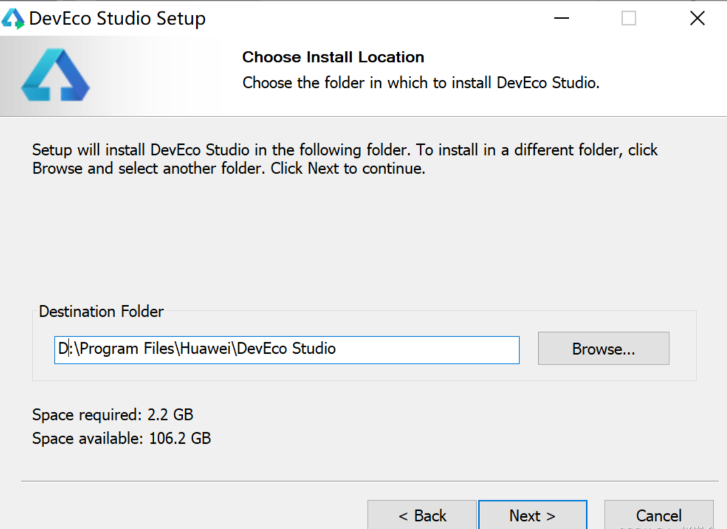Click the 'Choose the folder in which' subtitle

point(420,83)
